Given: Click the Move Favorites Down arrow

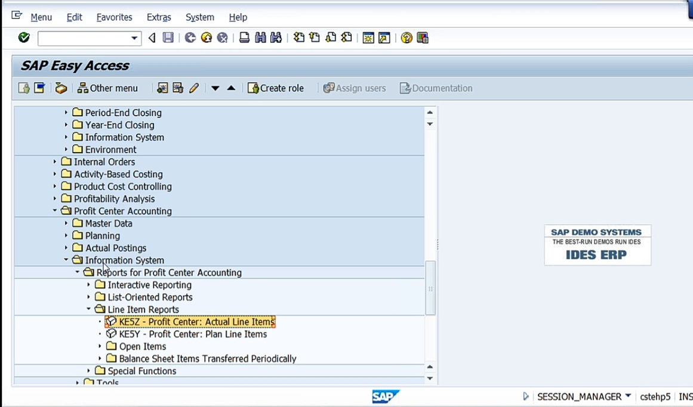Looking at the screenshot, I should [215, 88].
